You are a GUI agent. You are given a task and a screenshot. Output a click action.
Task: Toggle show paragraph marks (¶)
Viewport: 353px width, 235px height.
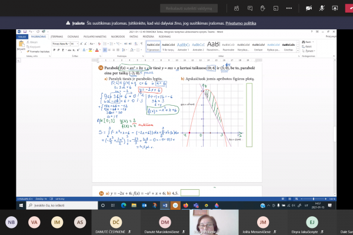141,43
